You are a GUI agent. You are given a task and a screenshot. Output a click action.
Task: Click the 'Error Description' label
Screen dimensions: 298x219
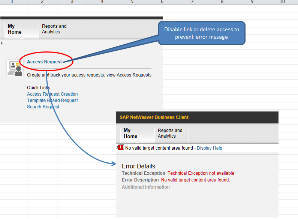(x=140, y=180)
